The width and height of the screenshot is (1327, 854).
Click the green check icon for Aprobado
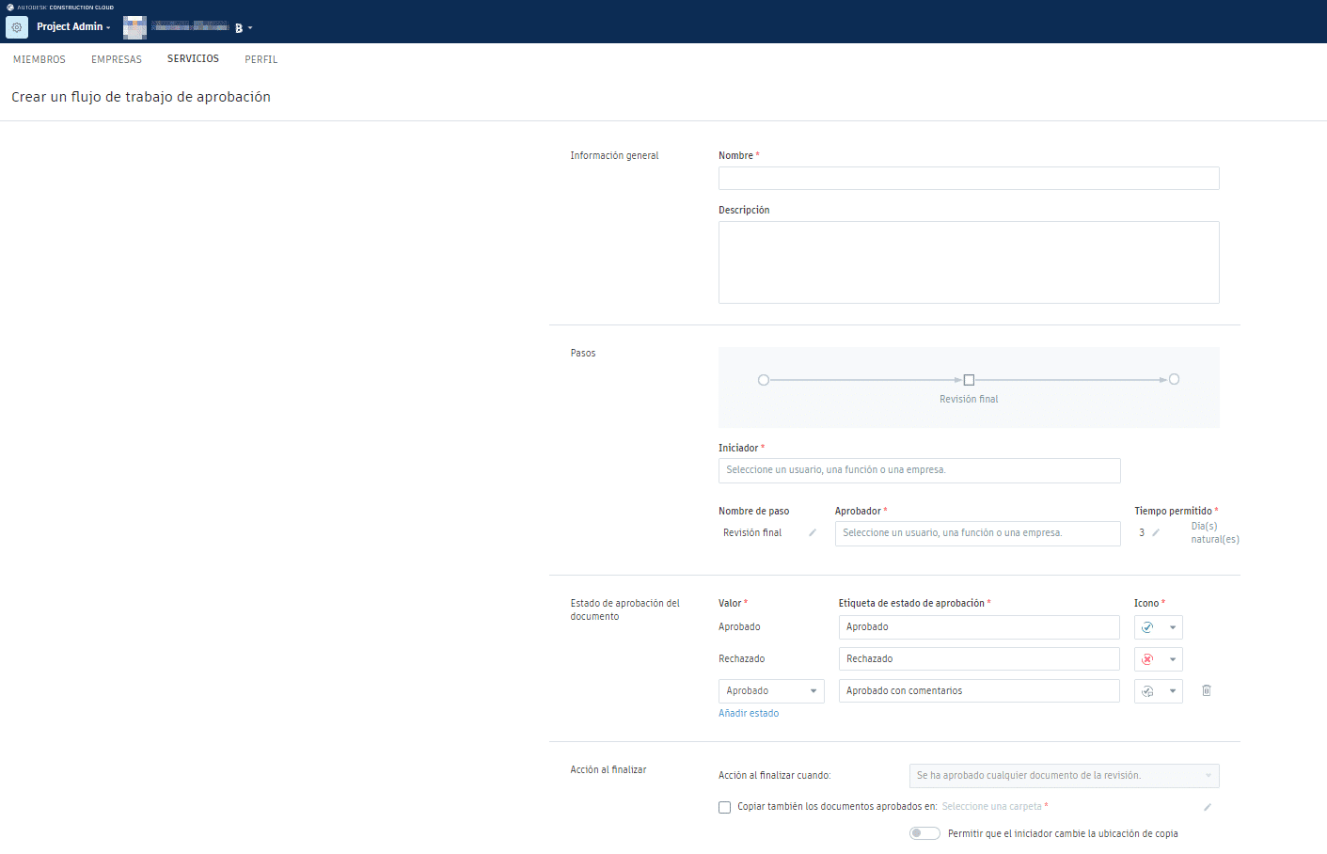[1147, 627]
